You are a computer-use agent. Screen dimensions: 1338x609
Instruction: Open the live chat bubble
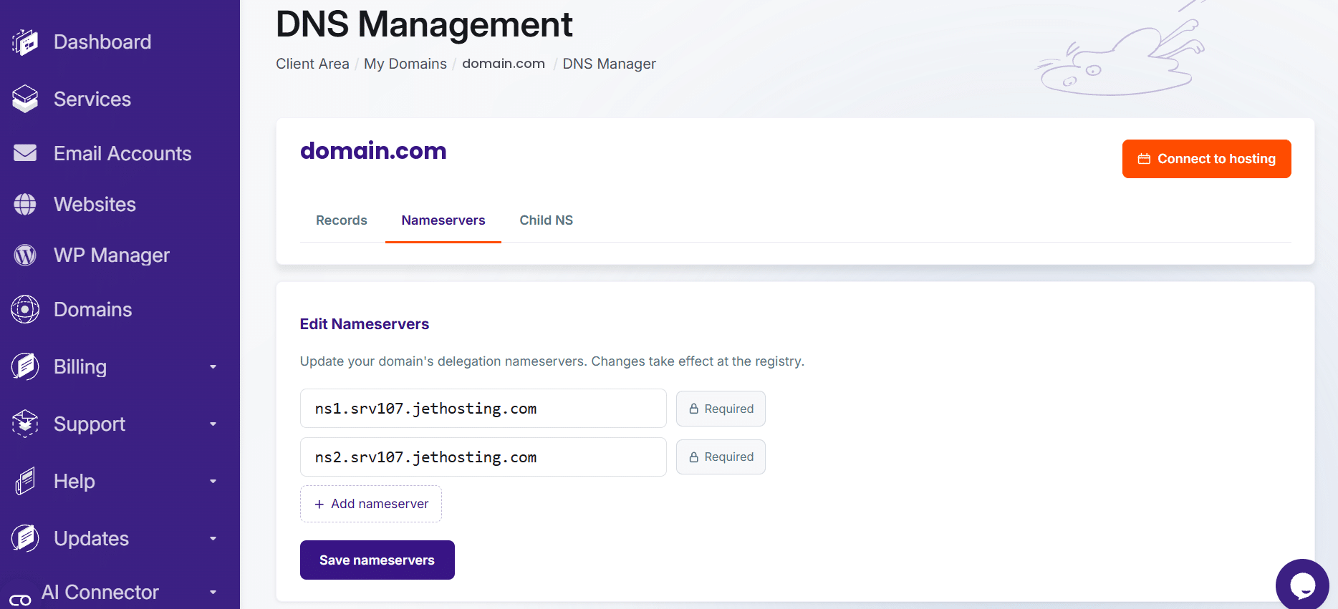pyautogui.click(x=1302, y=585)
